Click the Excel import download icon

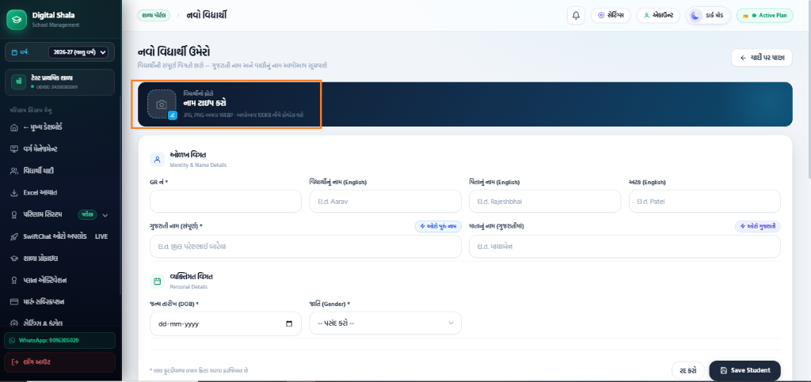click(x=14, y=192)
